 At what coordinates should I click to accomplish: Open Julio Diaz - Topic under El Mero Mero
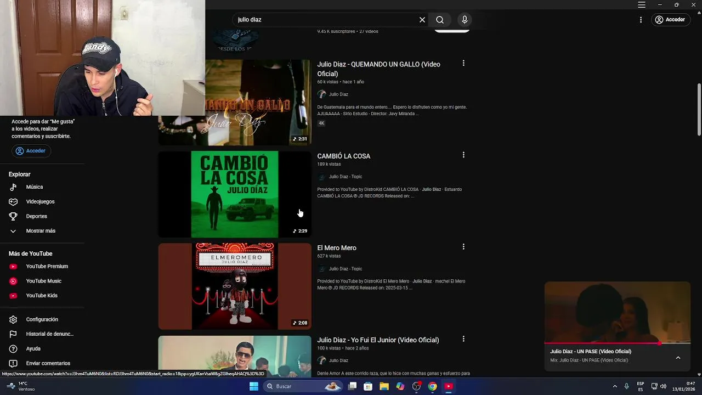coord(346,269)
